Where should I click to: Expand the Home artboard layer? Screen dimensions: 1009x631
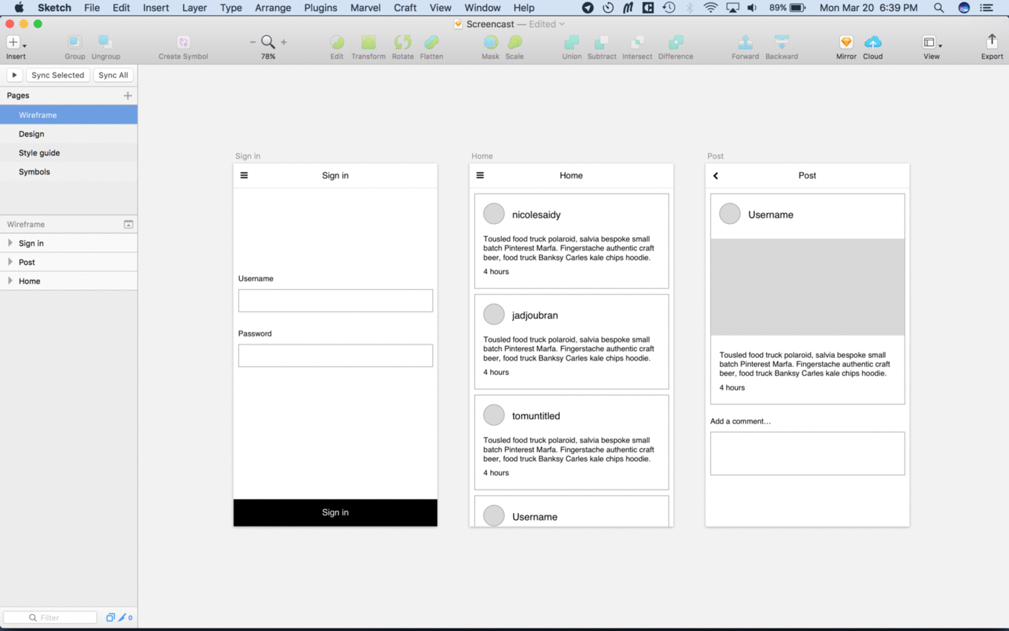10,281
